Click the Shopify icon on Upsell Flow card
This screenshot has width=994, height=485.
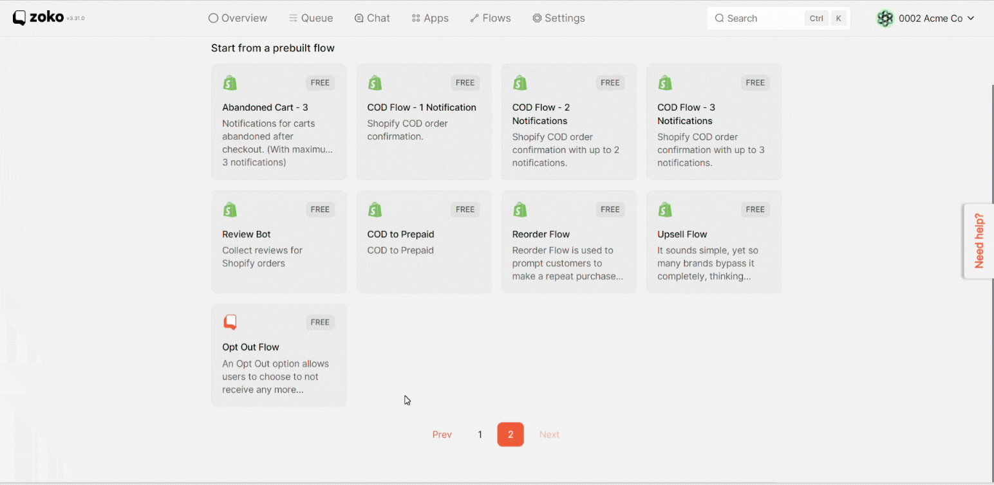(665, 210)
